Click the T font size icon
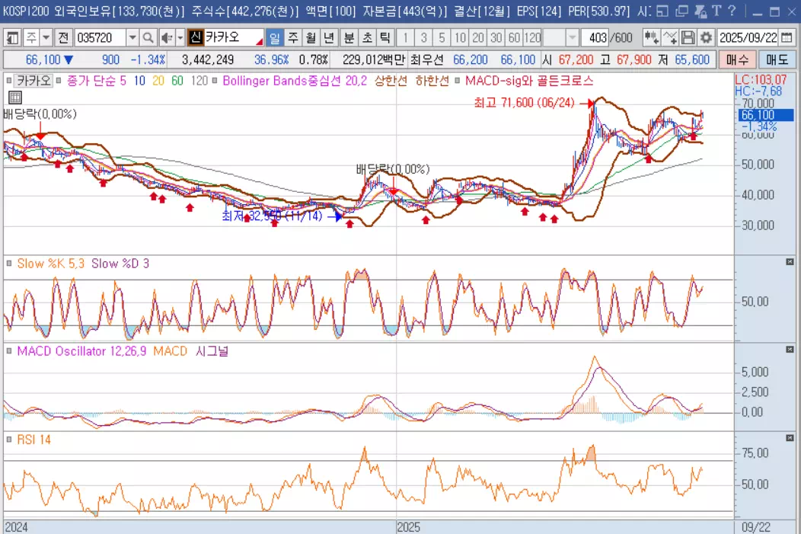Screen dimensions: 801x534 (x=716, y=11)
